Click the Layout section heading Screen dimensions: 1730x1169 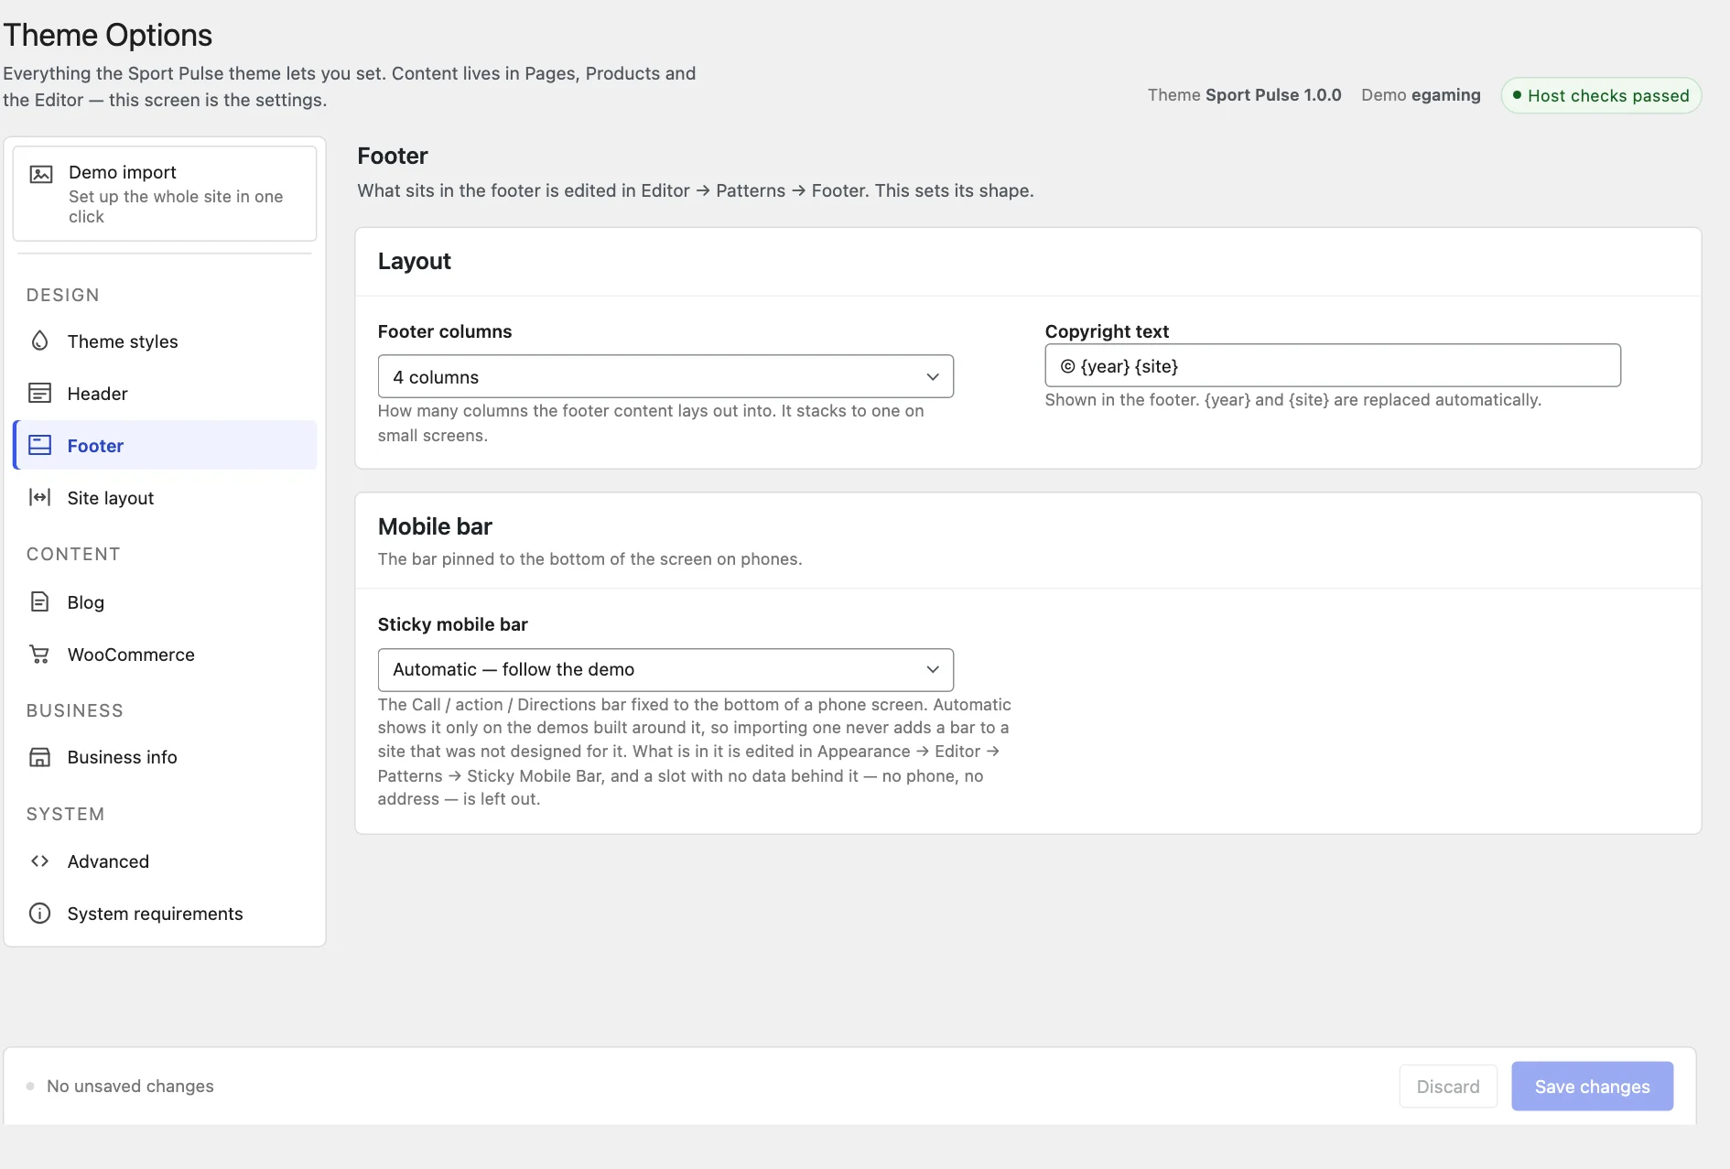click(414, 262)
